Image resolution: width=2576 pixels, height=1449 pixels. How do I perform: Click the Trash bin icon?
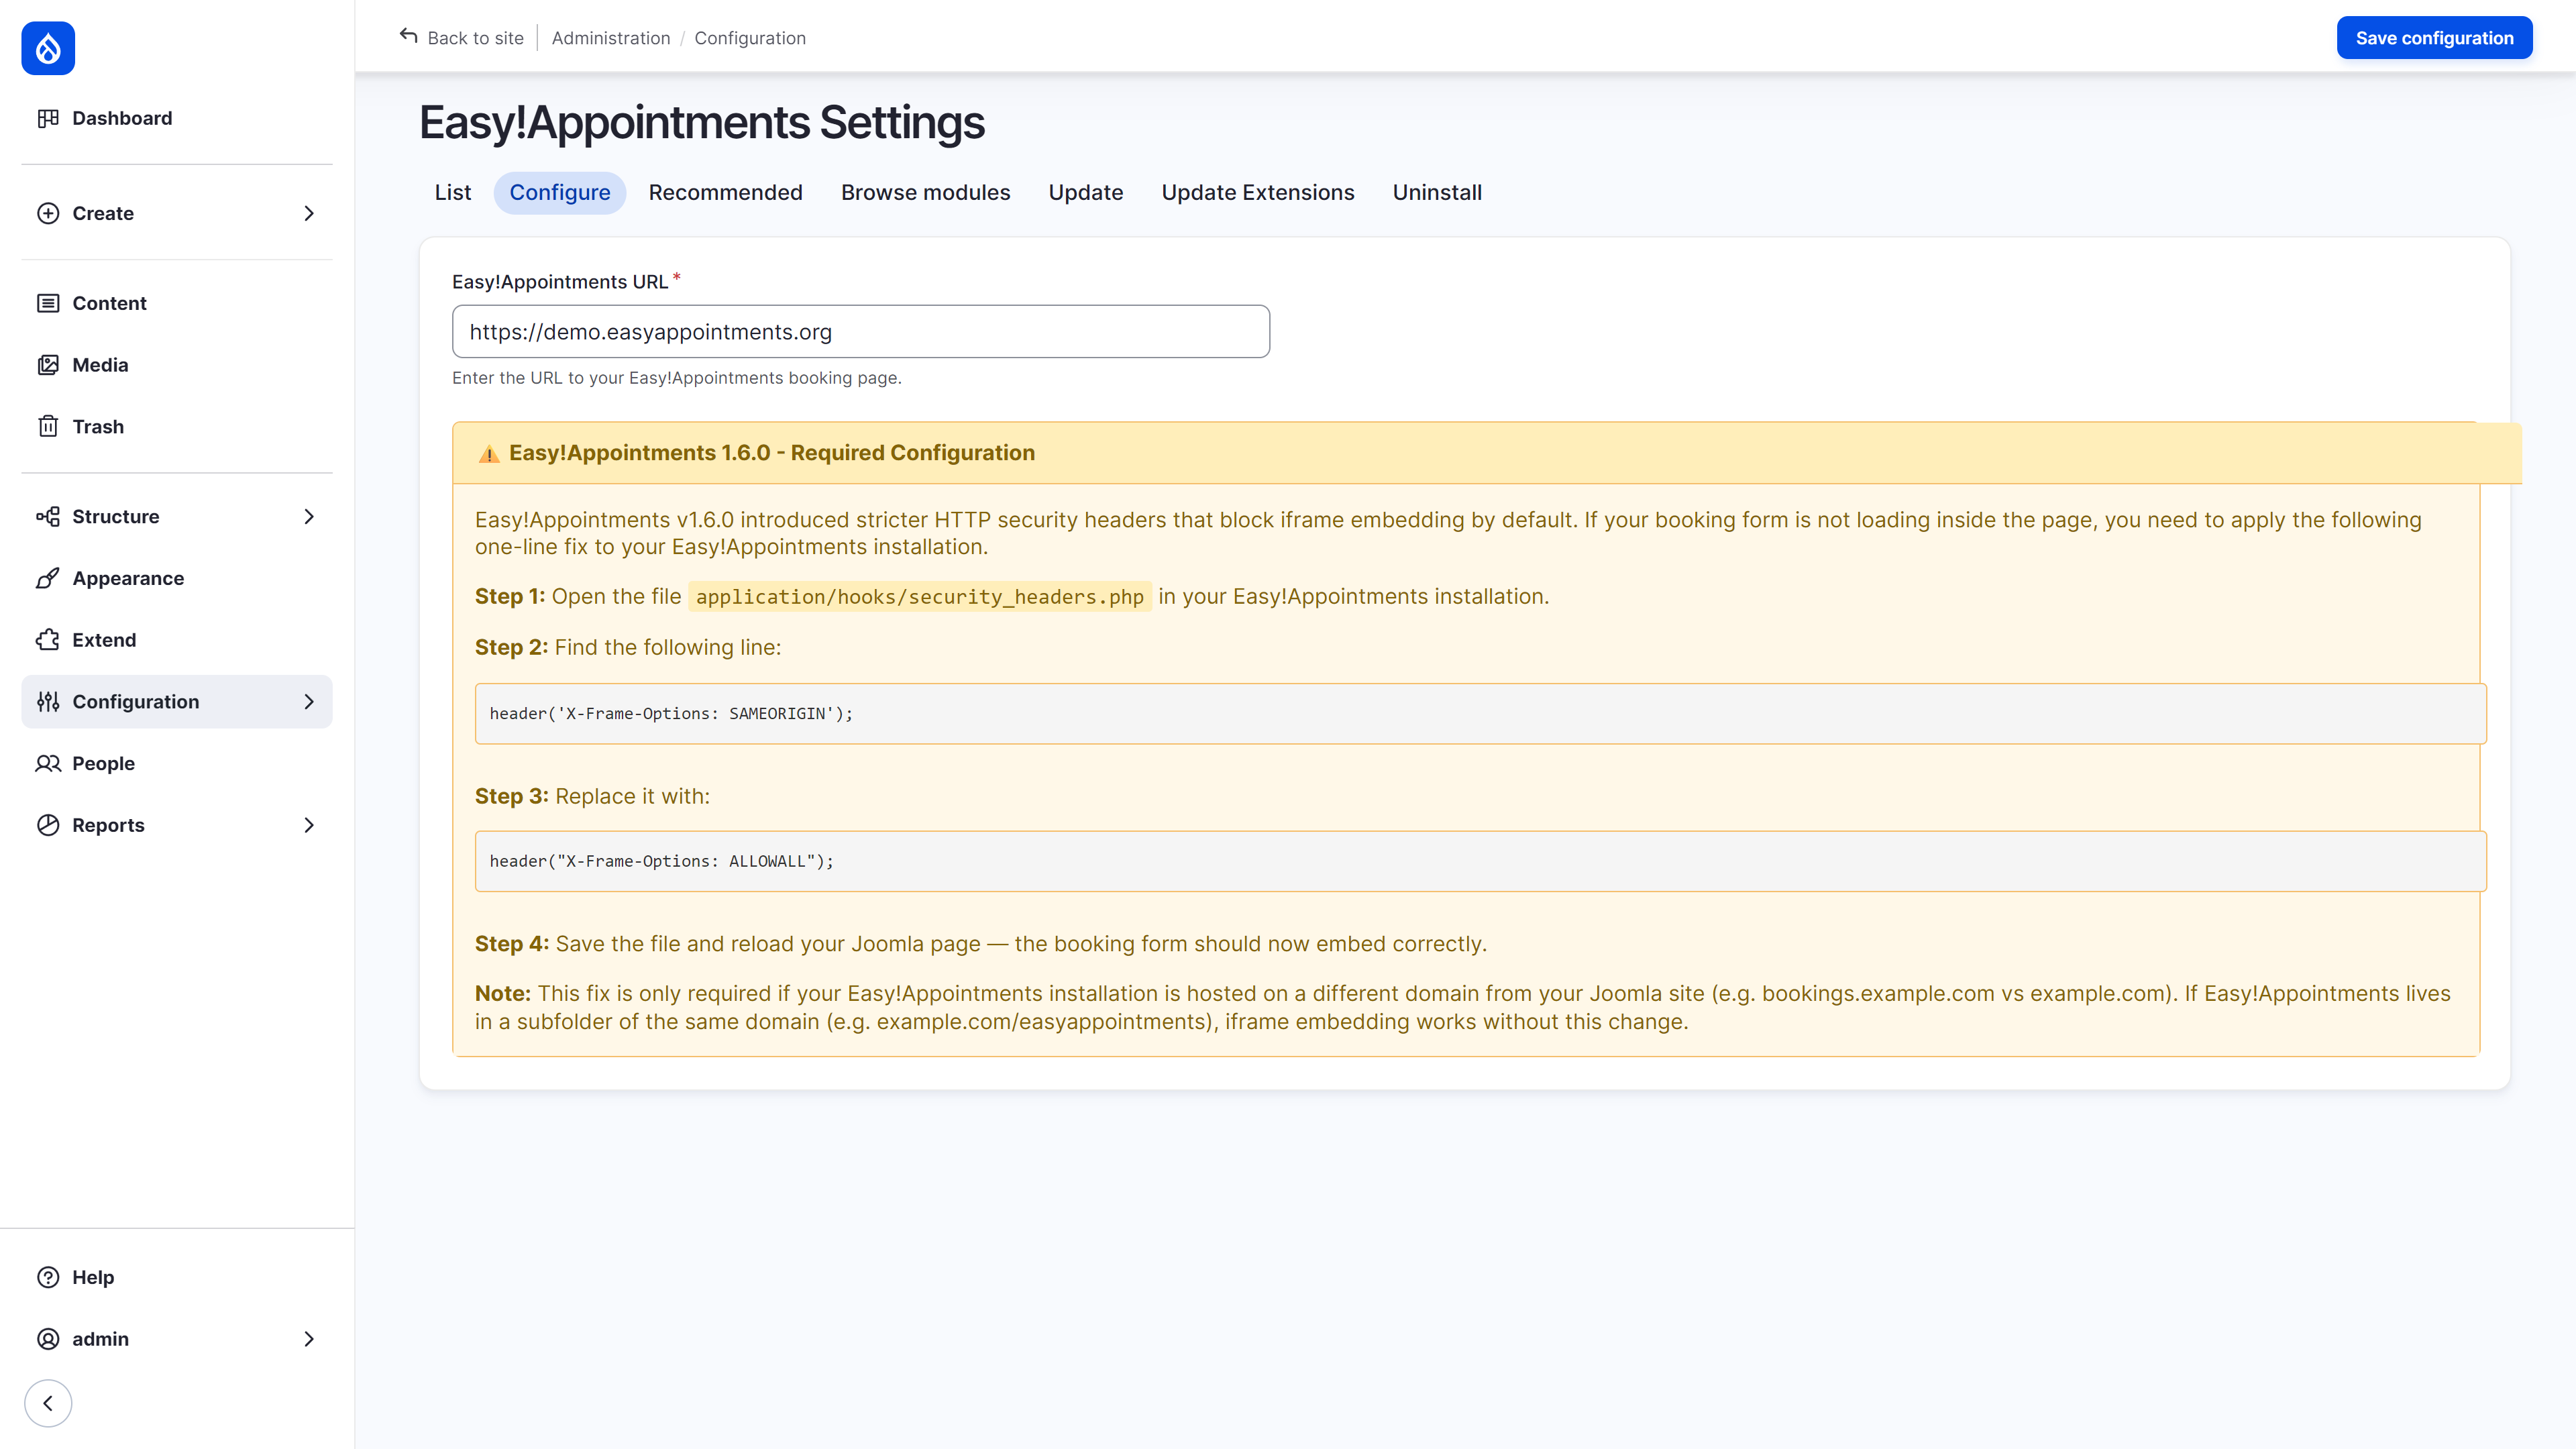click(48, 427)
